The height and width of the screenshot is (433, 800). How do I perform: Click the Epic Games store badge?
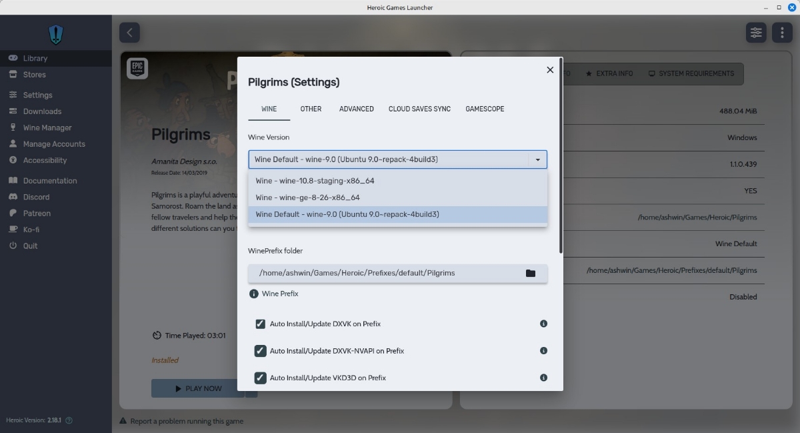pos(137,69)
